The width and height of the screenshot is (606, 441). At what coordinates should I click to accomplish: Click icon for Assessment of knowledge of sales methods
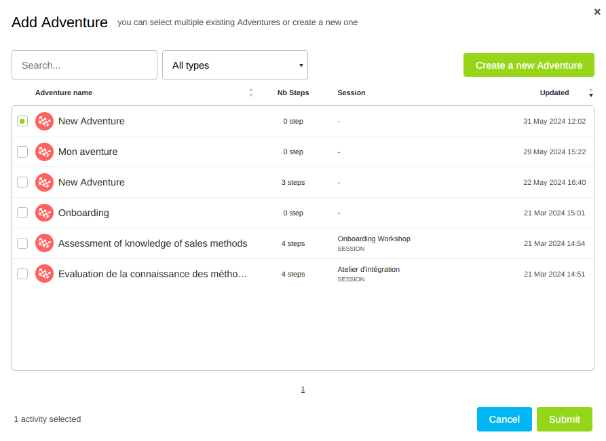44,243
